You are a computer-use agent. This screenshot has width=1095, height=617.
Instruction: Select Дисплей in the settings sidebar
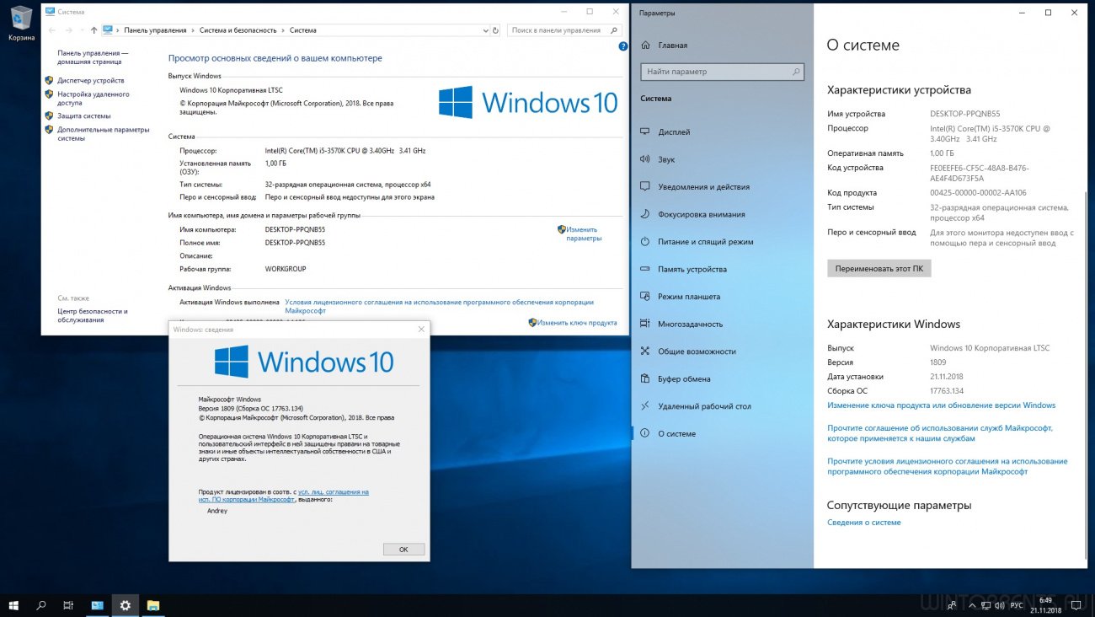[674, 132]
